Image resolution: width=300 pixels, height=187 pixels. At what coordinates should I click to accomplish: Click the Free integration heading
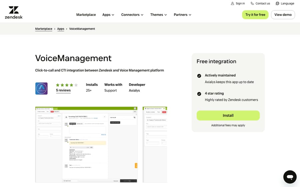click(216, 61)
